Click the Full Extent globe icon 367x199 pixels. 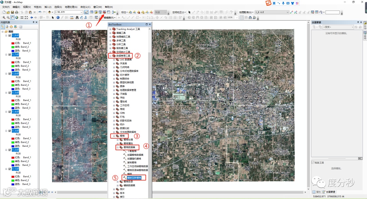pyautogui.click(x=17, y=17)
